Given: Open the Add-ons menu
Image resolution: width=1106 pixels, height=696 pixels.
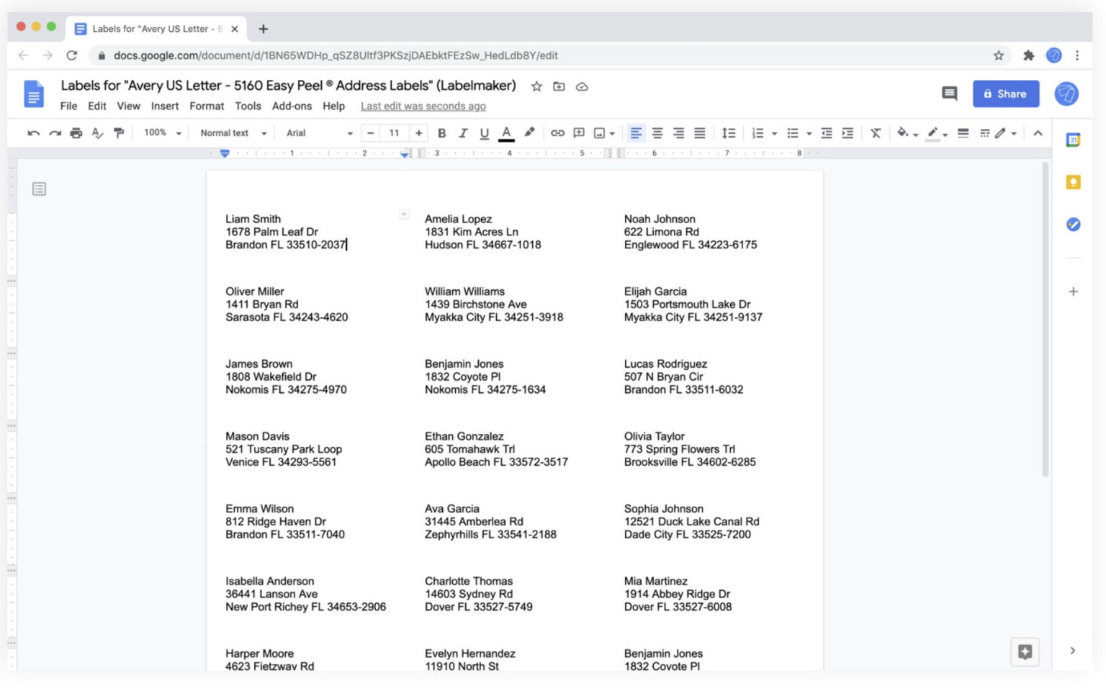Looking at the screenshot, I should (x=292, y=106).
